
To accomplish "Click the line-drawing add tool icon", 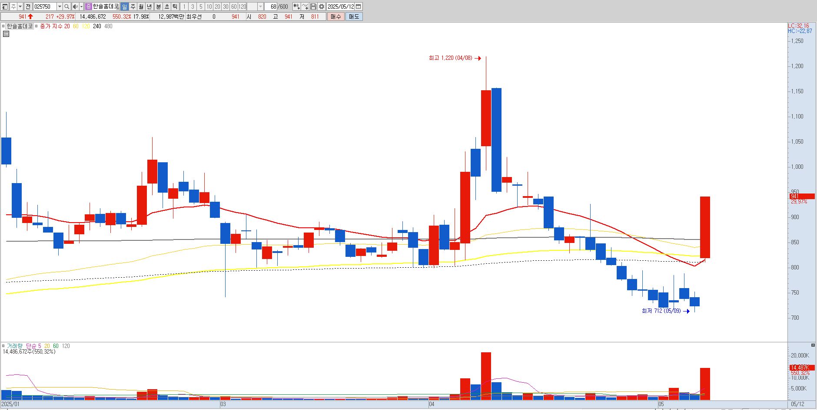I will [305, 7].
